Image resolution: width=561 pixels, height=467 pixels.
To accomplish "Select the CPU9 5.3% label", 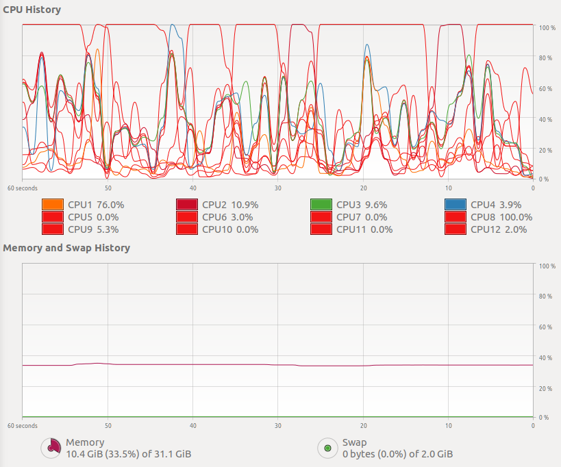I will pos(93,229).
